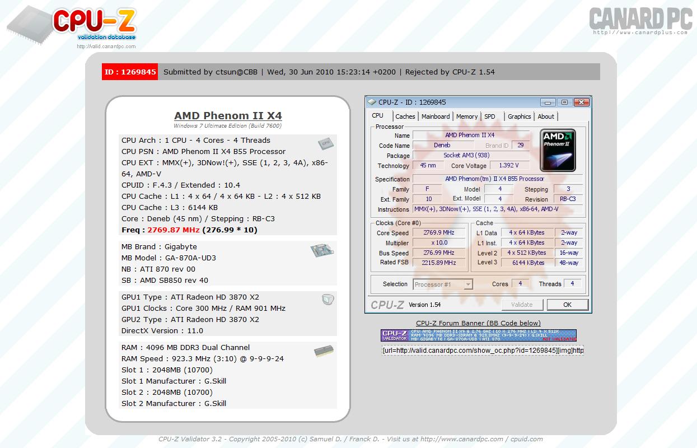Click the AMD Phenom II processor logo

pyautogui.click(x=558, y=150)
